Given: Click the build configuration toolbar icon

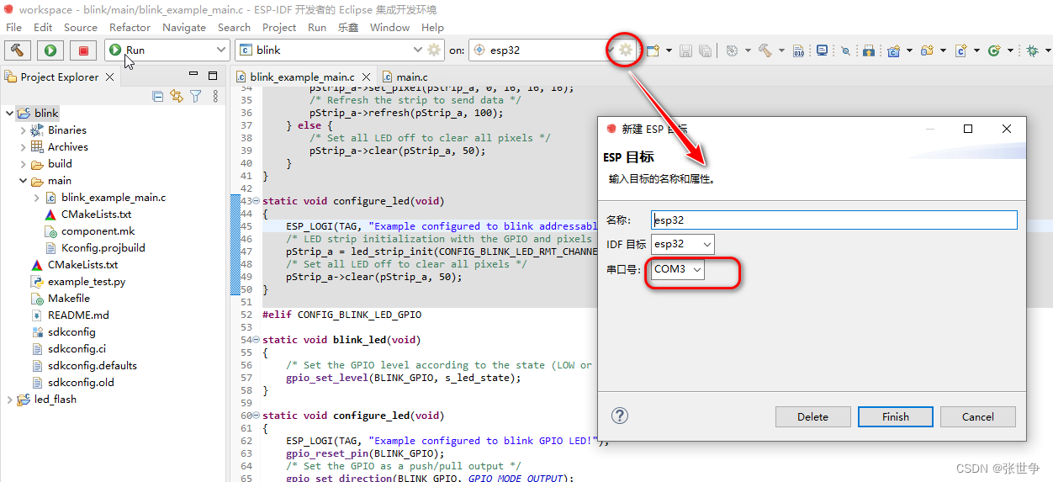Looking at the screenshot, I should tap(732, 50).
